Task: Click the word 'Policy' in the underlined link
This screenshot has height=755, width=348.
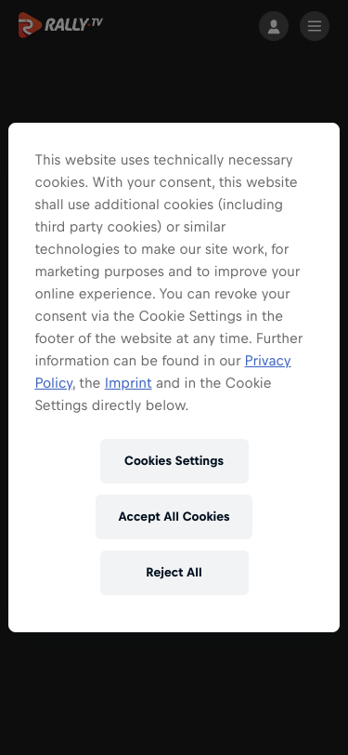Action: [x=54, y=383]
